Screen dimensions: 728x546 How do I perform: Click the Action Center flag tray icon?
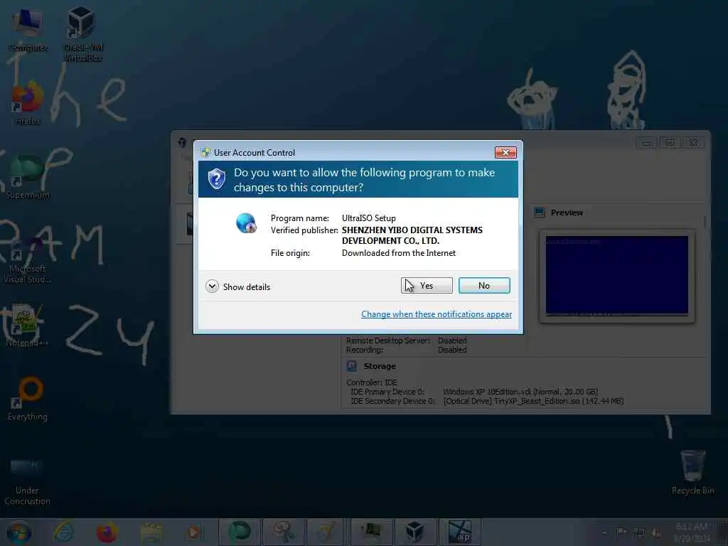coord(621,532)
